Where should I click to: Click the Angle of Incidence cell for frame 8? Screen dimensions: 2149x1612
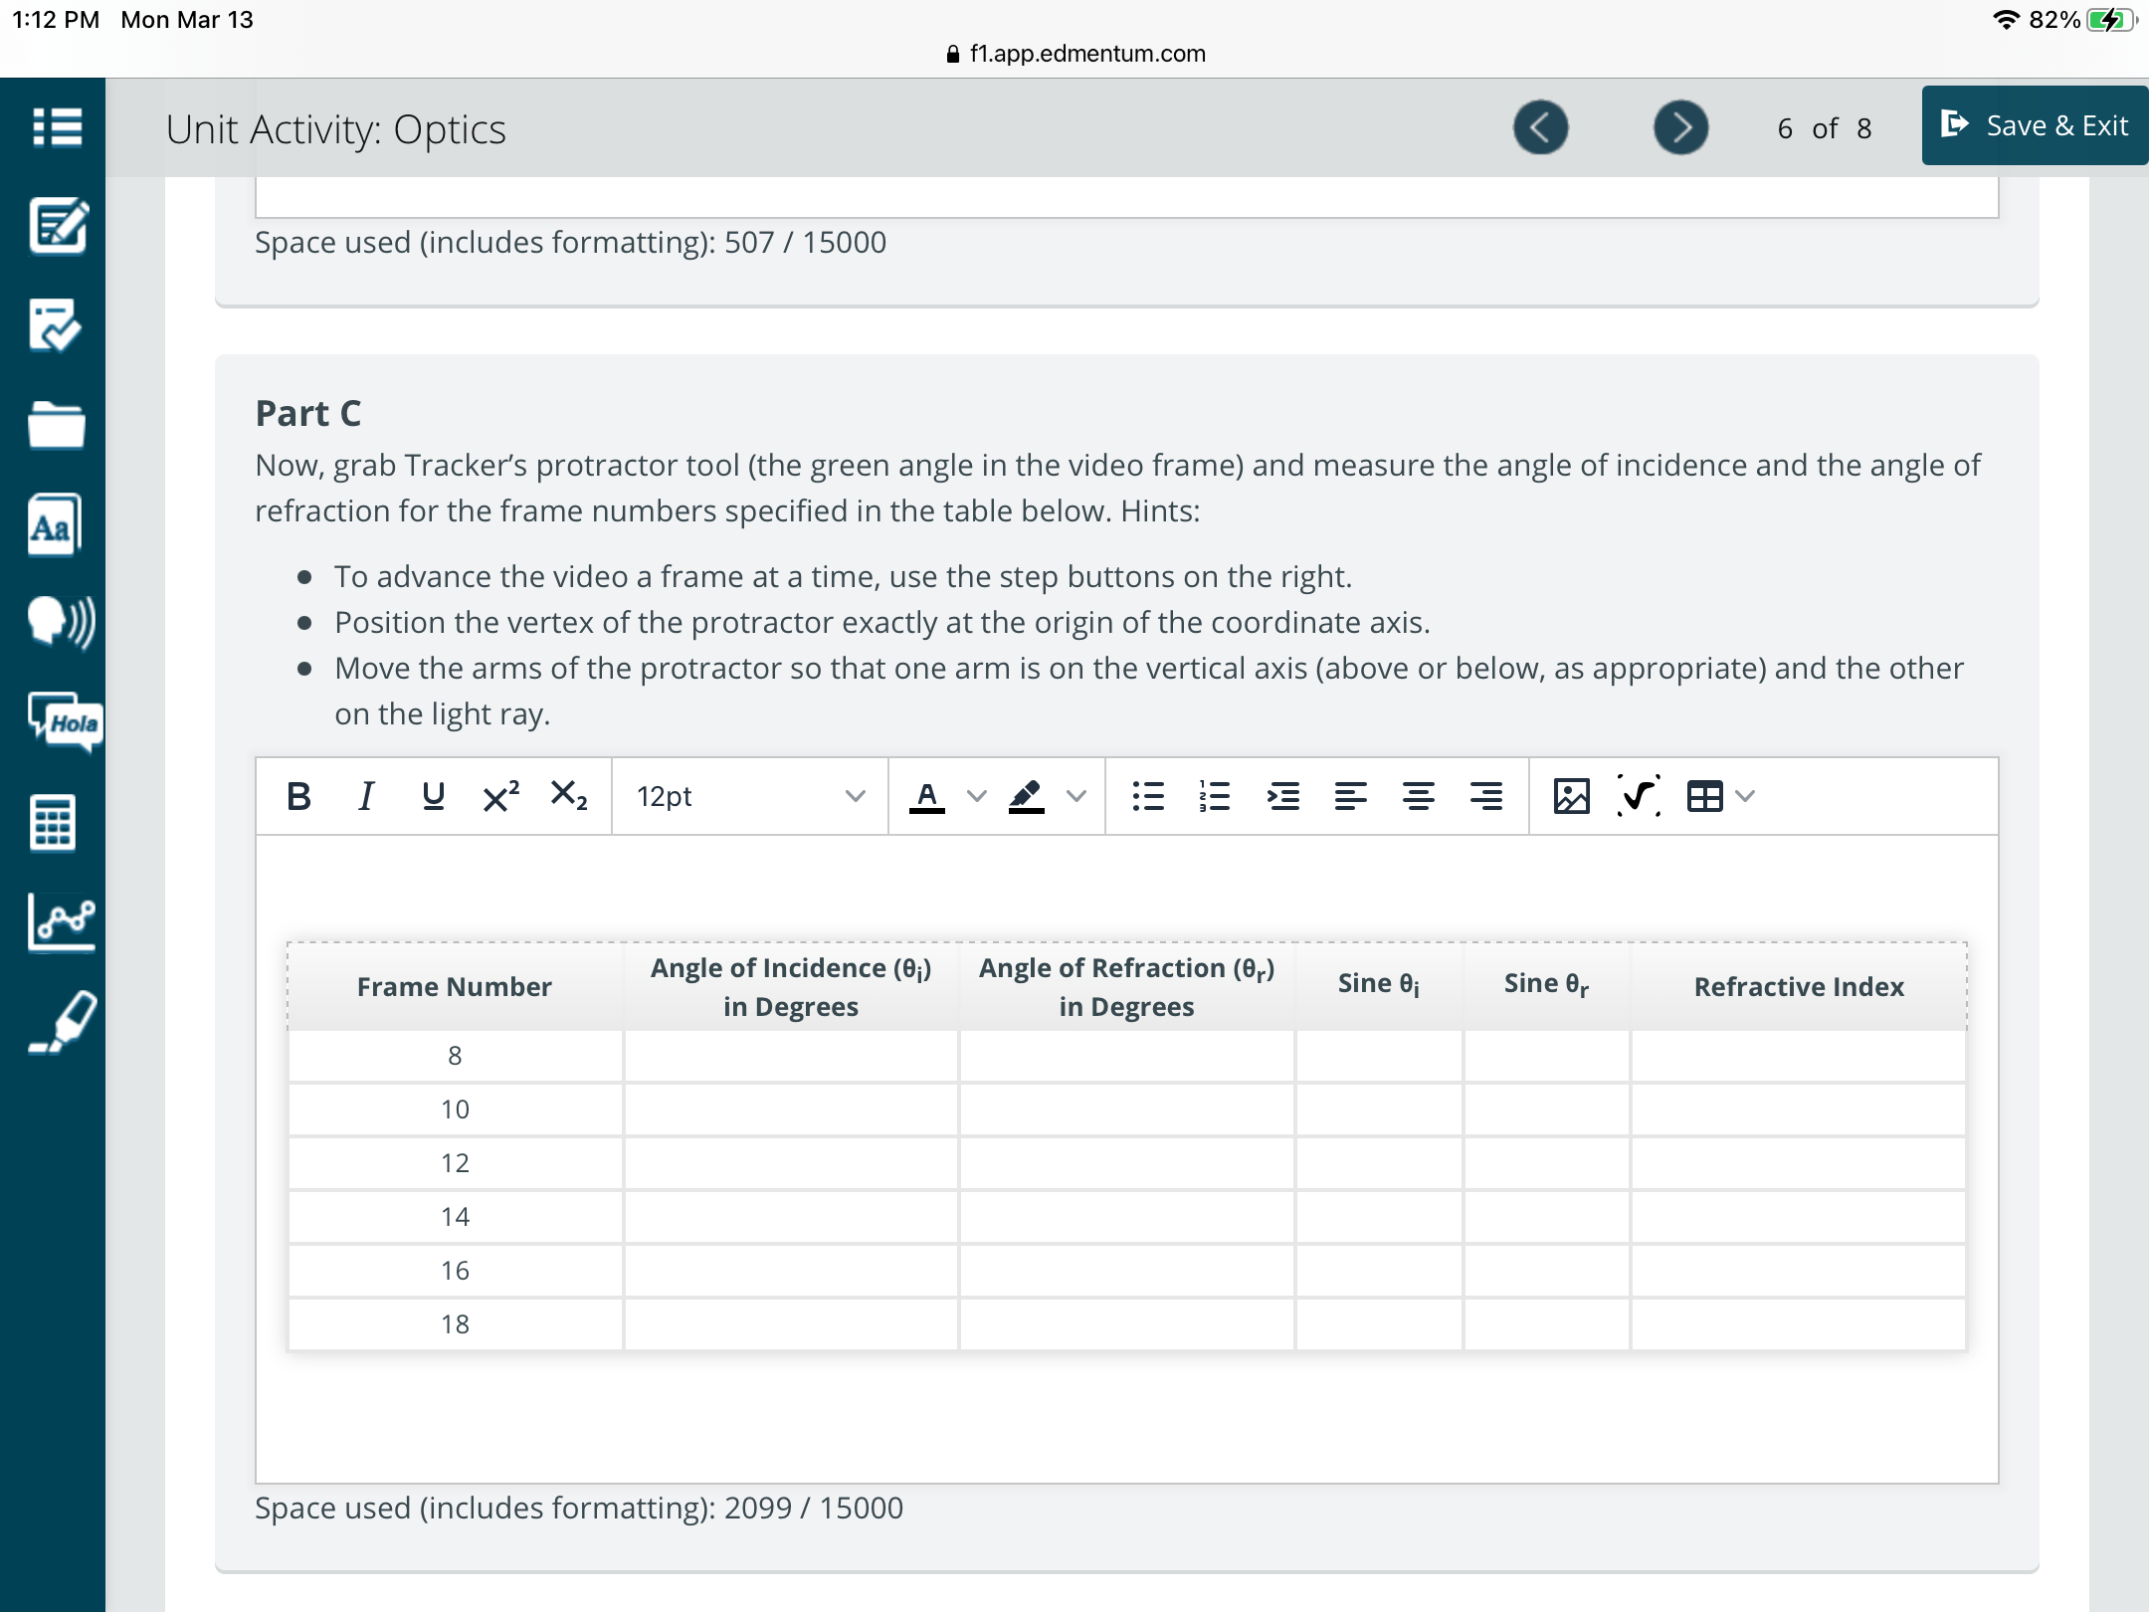click(x=791, y=1056)
